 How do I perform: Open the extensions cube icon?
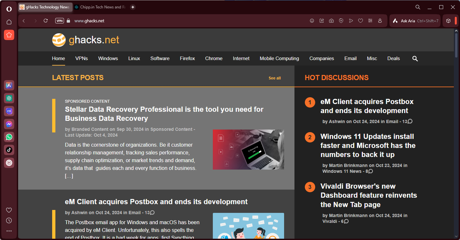pos(448,21)
